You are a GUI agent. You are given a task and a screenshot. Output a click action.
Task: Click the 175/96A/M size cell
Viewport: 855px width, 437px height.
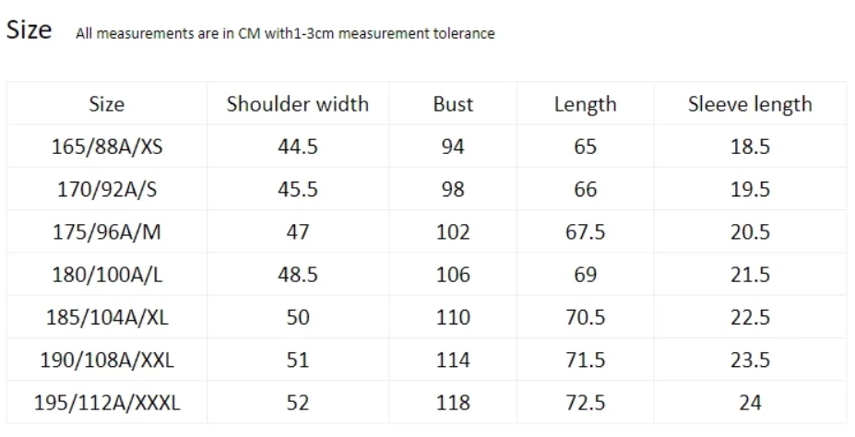tap(106, 232)
